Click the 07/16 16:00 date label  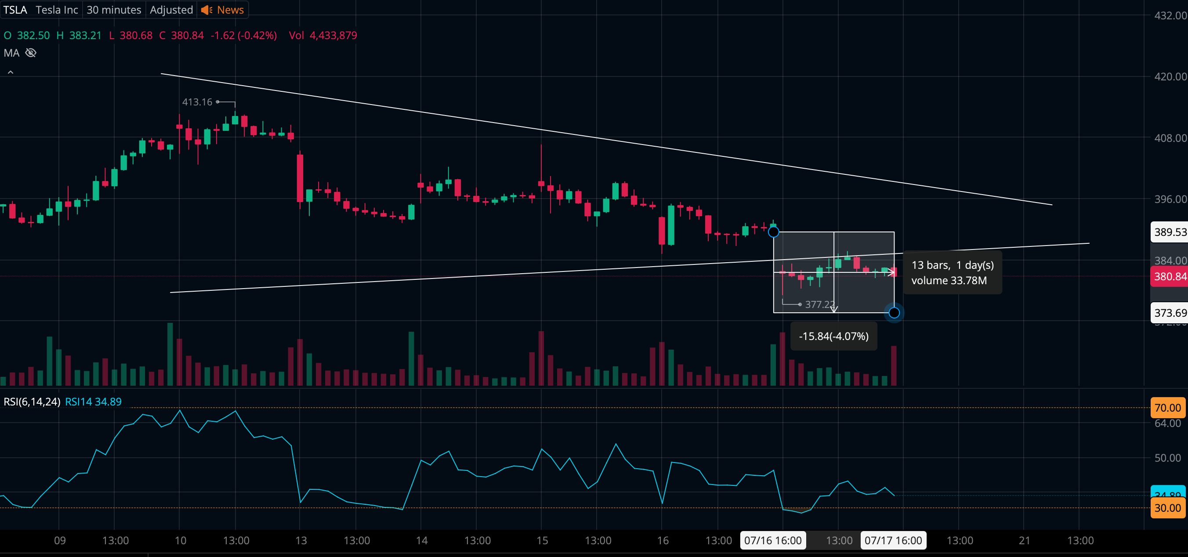tap(773, 540)
